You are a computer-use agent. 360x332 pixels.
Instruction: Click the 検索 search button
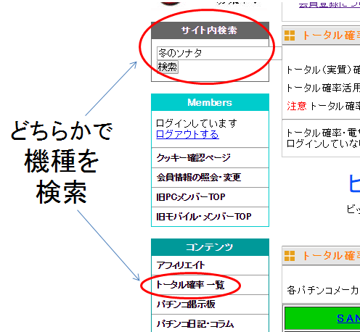pos(168,67)
